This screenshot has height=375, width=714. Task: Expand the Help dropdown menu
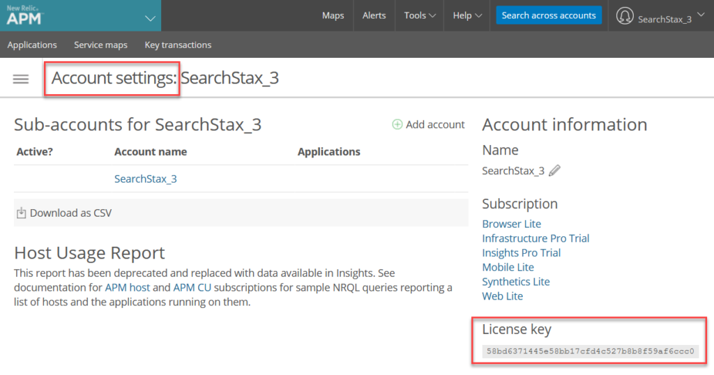[467, 15]
